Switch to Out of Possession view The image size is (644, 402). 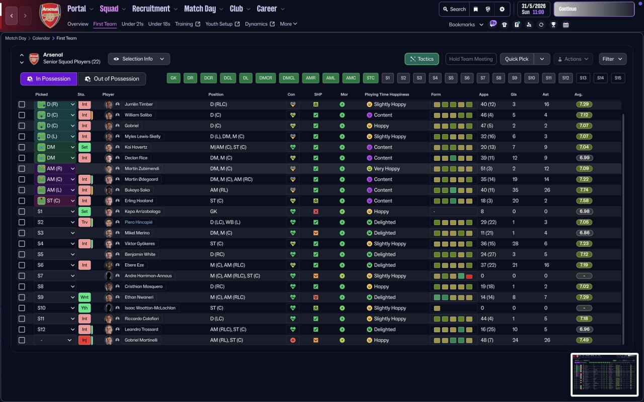112,79
